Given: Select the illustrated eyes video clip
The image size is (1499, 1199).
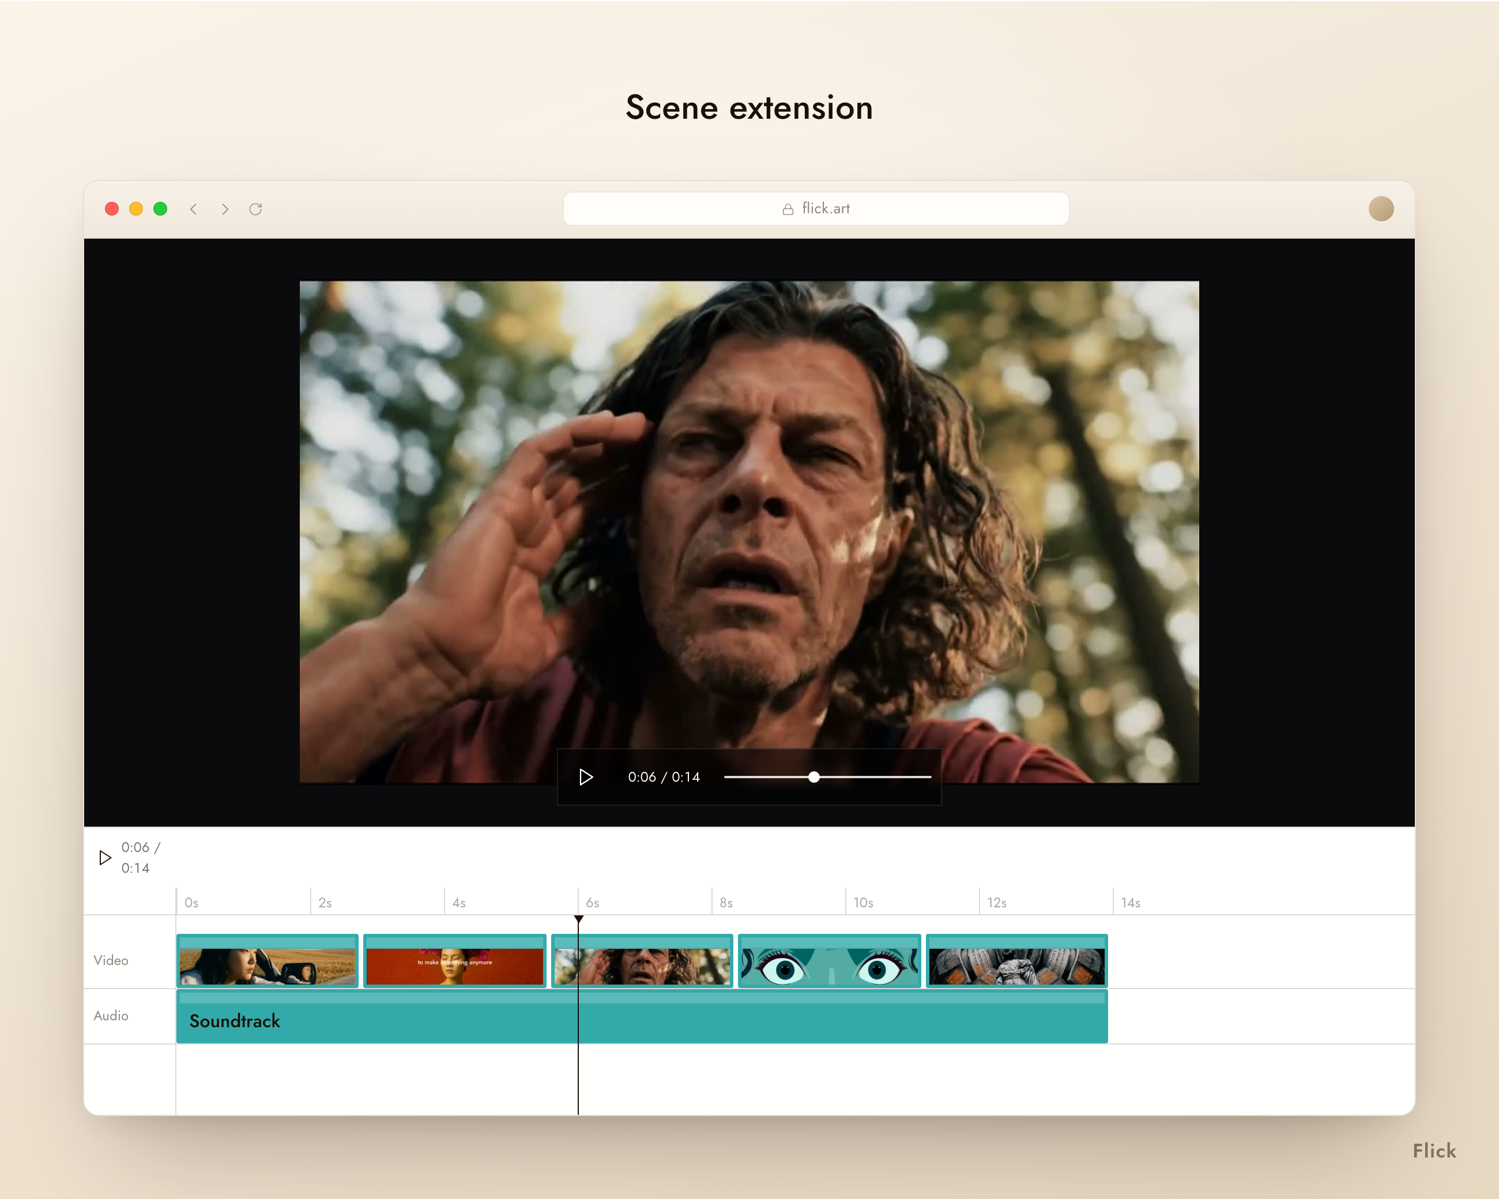Looking at the screenshot, I should tap(830, 960).
